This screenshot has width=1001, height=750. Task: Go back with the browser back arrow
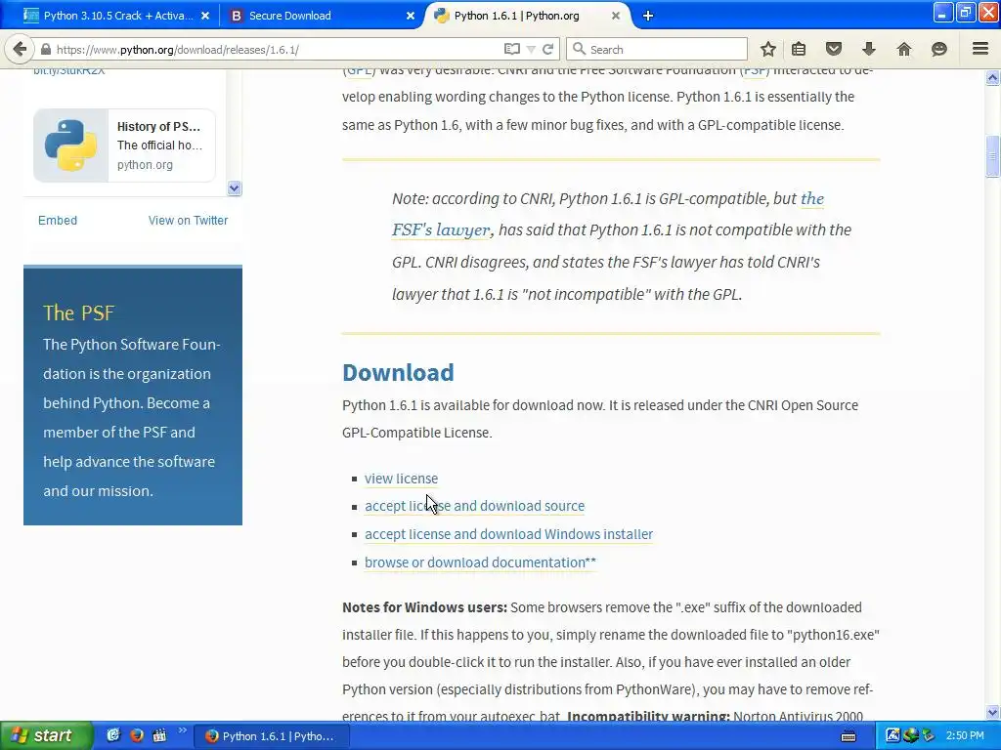(x=20, y=49)
